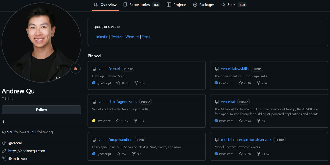Click the table icon beside Projects
The height and width of the screenshot is (165, 330).
(x=169, y=5)
